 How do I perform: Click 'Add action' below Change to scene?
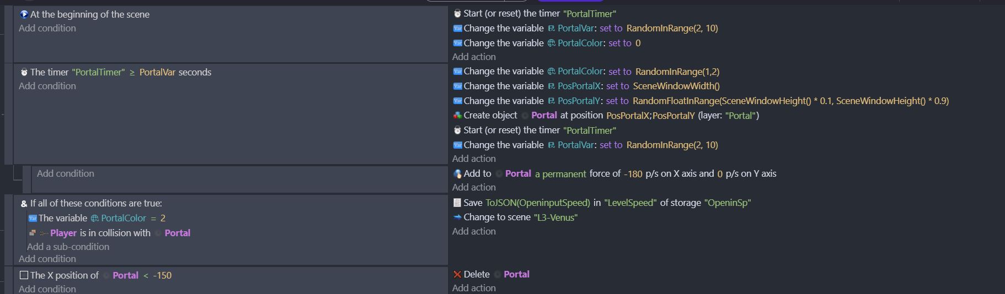click(474, 231)
